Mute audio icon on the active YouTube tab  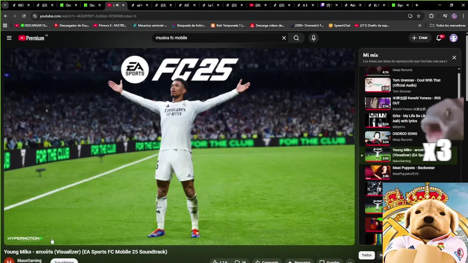(x=117, y=5)
